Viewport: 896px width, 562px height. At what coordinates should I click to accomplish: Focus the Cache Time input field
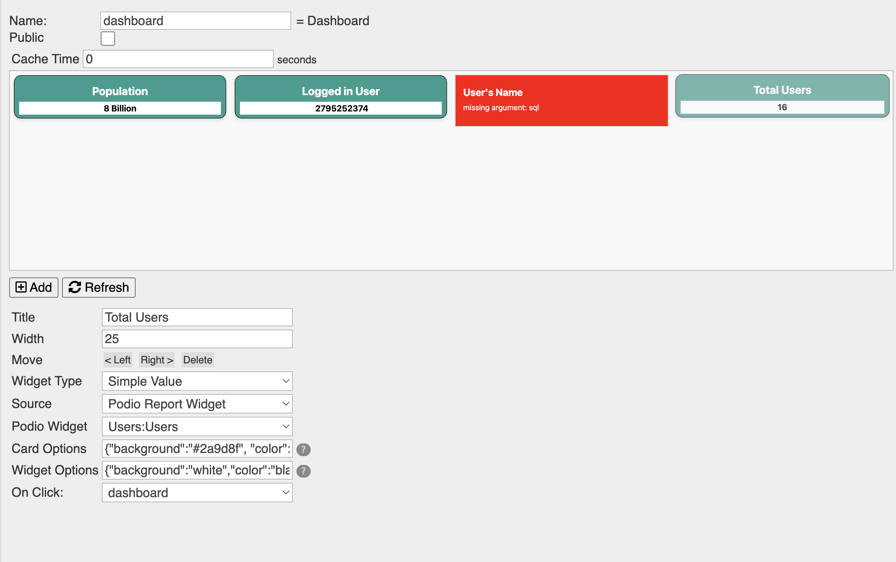point(178,59)
